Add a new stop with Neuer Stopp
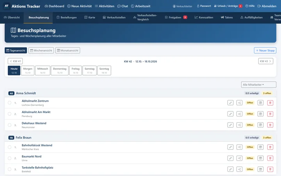Image resolution: width=281 pixels, height=176 pixels. pos(265,50)
